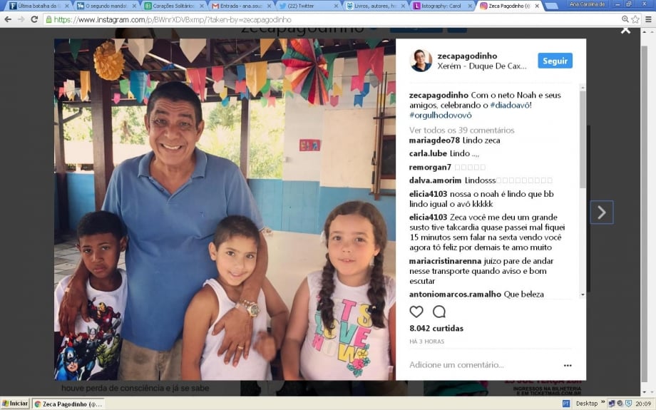The image size is (656, 410).
Task: Open the three-dots post options menu
Action: click(x=568, y=365)
